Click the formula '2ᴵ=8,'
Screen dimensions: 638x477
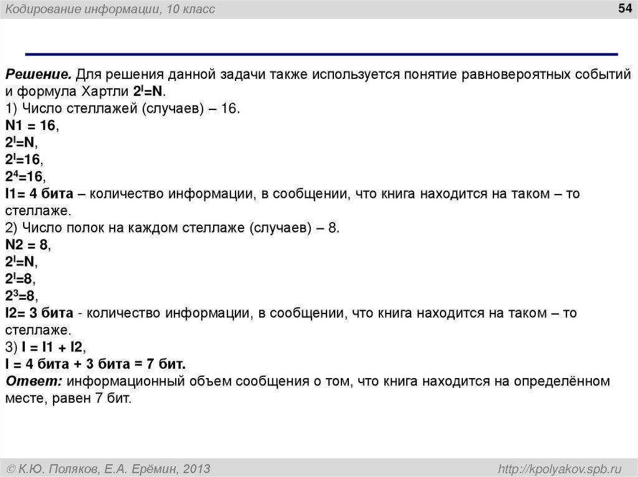21,279
